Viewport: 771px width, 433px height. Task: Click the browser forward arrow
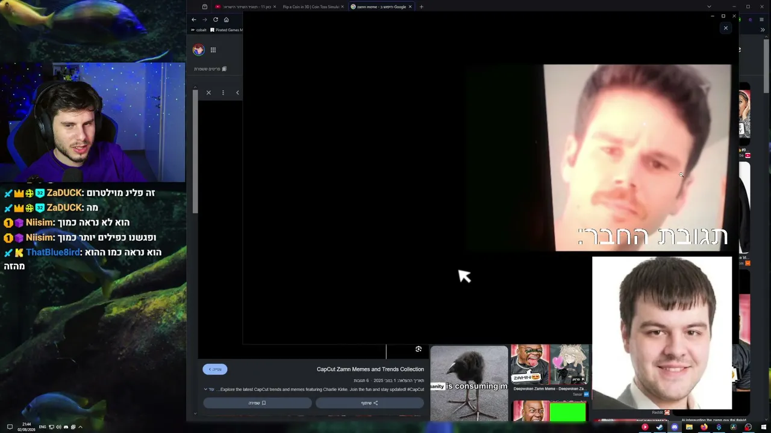pos(205,19)
